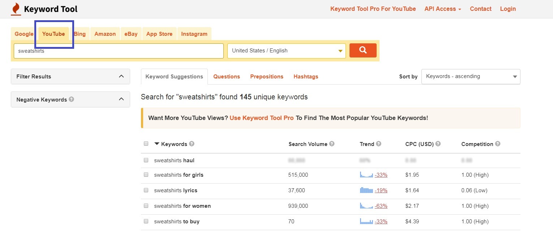Collapse the Filter Results panel chevron
Viewport: 553px width, 232px height.
(121, 76)
